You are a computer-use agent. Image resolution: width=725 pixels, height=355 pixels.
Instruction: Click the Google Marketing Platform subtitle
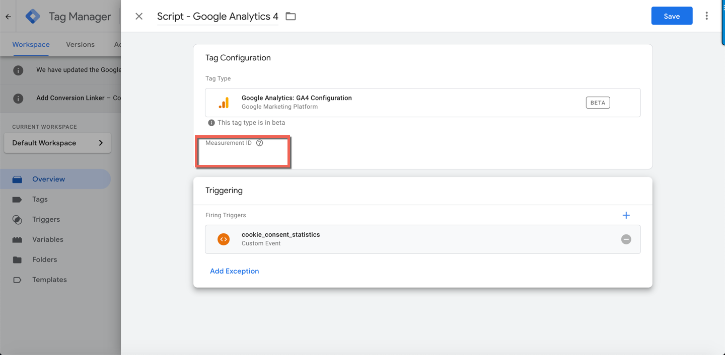[x=279, y=107]
